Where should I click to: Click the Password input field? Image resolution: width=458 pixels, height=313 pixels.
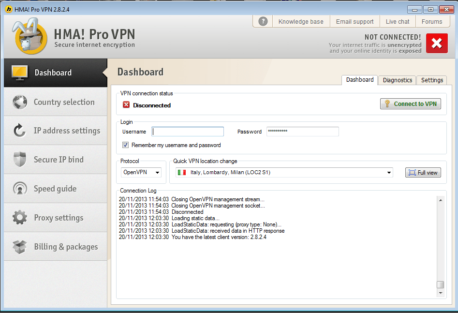(303, 132)
